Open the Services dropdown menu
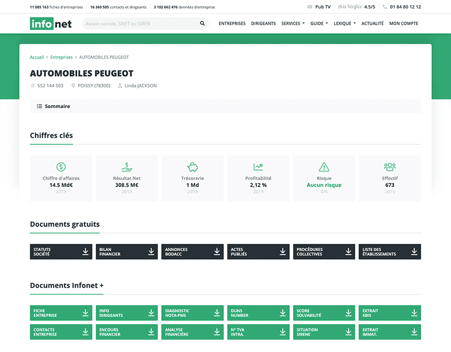 tap(293, 24)
